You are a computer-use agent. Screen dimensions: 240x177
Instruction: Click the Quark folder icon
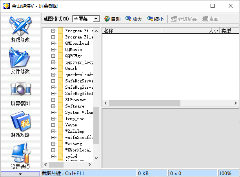coord(60,68)
